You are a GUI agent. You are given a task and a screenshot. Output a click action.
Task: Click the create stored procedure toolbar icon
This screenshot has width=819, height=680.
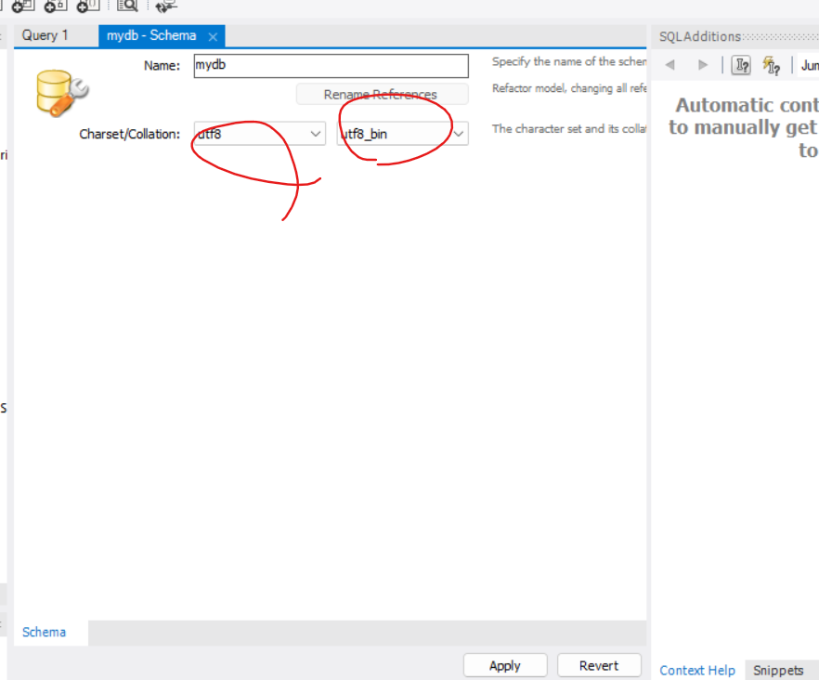56,7
